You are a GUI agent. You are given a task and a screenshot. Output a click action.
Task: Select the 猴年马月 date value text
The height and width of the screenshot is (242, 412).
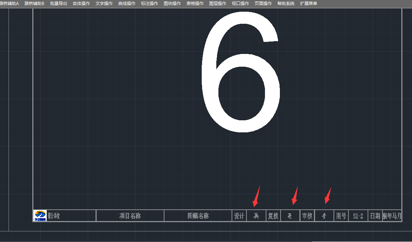(x=392, y=216)
